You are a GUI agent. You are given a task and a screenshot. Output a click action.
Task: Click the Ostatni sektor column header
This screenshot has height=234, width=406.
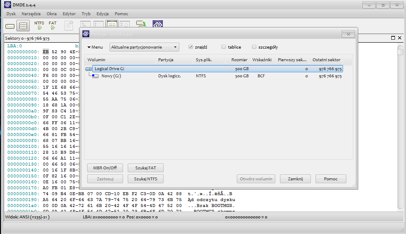[x=326, y=60]
